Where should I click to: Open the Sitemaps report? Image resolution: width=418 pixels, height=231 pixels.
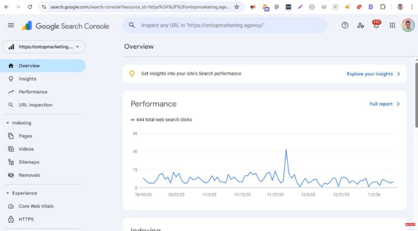[29, 162]
